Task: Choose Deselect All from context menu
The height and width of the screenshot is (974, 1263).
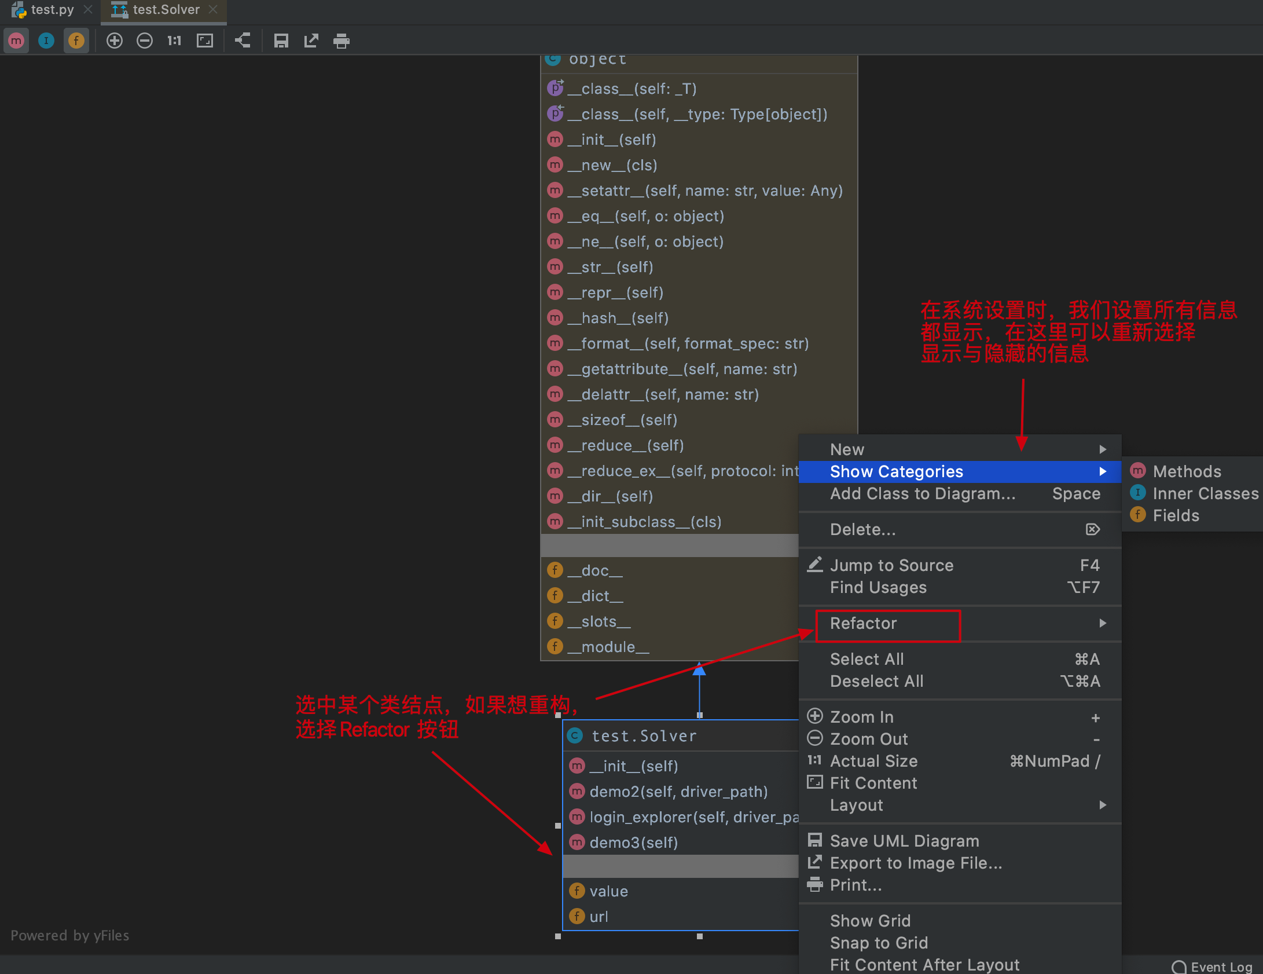Action: click(960, 681)
